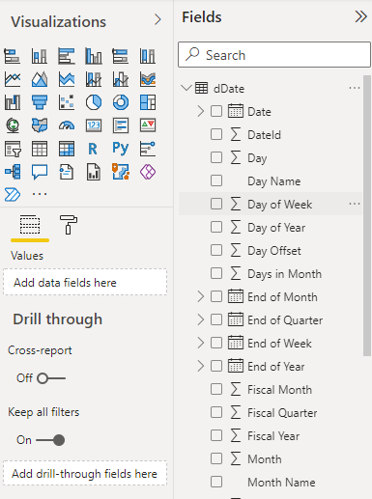
Task: Click the Add drill-through fields here well
Action: [85, 473]
